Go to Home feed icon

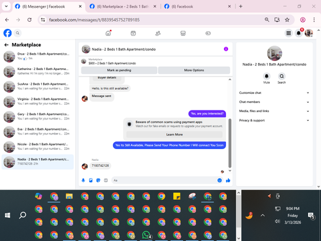[x=108, y=33]
